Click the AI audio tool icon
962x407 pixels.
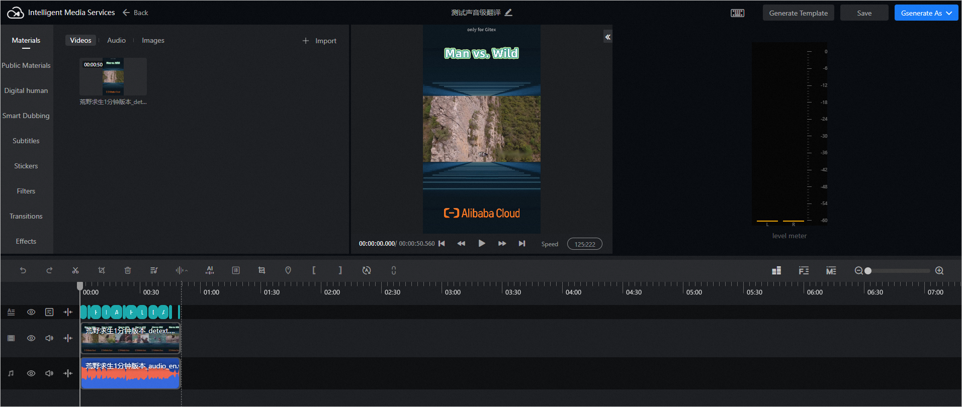210,270
